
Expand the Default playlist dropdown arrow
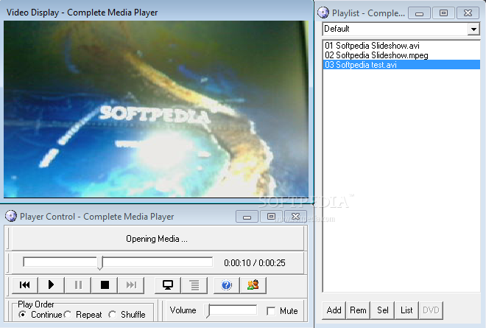pos(473,29)
